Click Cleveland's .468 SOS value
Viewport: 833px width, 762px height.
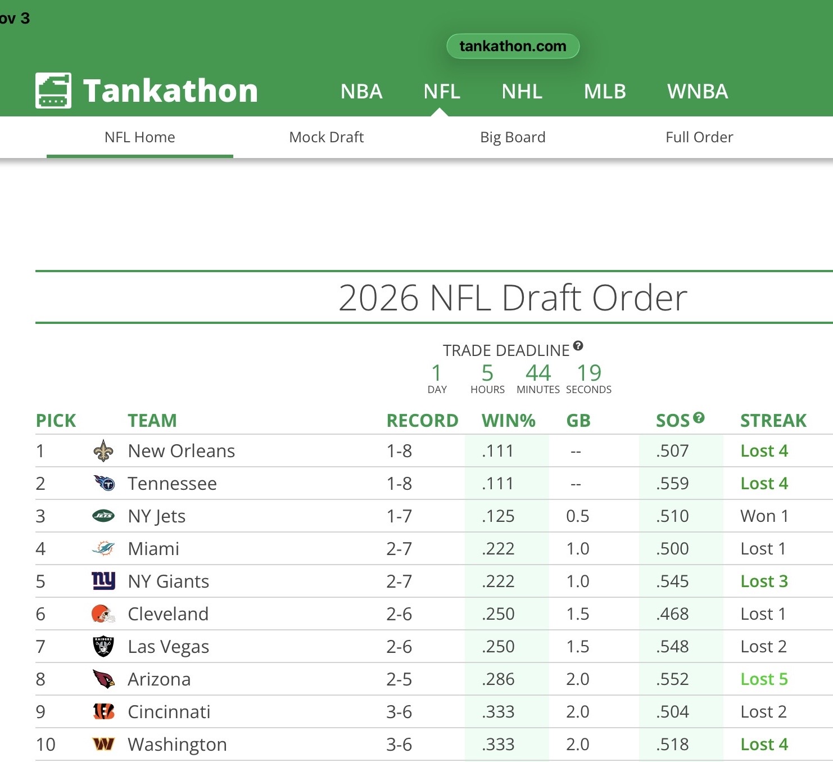click(x=672, y=614)
